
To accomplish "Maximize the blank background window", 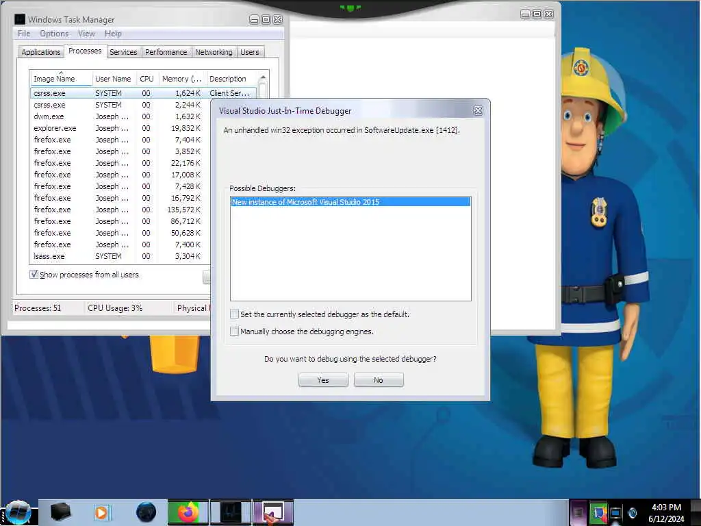I will (537, 14).
